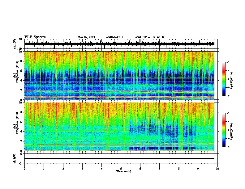Click the time axis tick '6'
The width and height of the screenshot is (245, 189).
140,169
